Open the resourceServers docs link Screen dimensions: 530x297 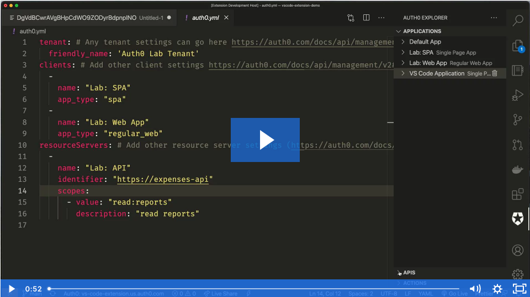pos(342,145)
